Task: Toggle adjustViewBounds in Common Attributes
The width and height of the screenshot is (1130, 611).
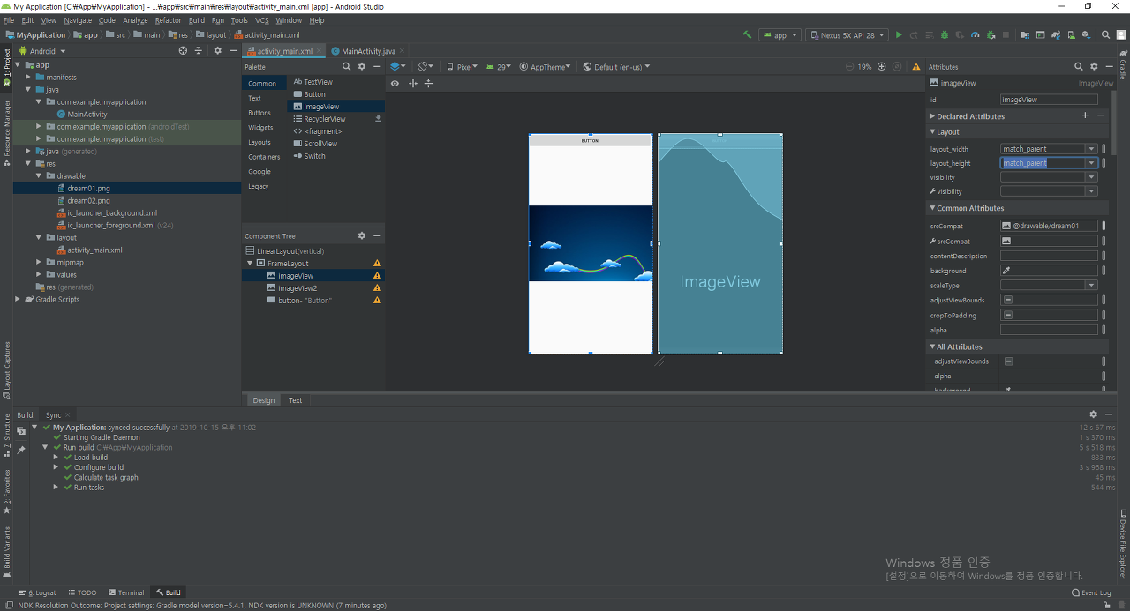Action: pos(1008,300)
